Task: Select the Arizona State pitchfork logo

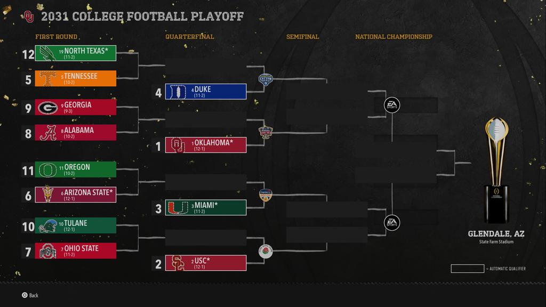Action: tap(47, 195)
